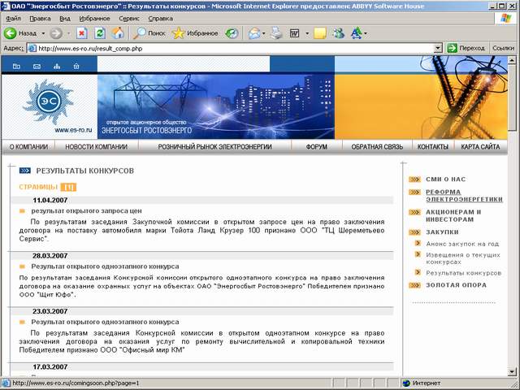Image resolution: width=520 pixels, height=390 pixels.
Task: Open ФОРУМ navigation item
Action: (317, 146)
